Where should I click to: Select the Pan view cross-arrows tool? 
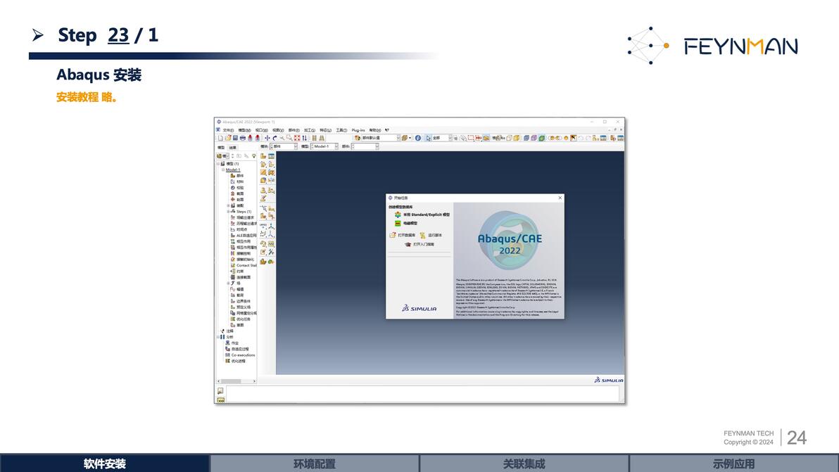coord(267,138)
